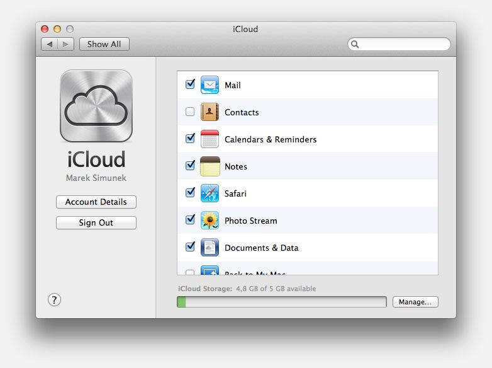The image size is (492, 368).
Task: Click the Calendars & Reminders calendar icon
Action: pos(210,139)
